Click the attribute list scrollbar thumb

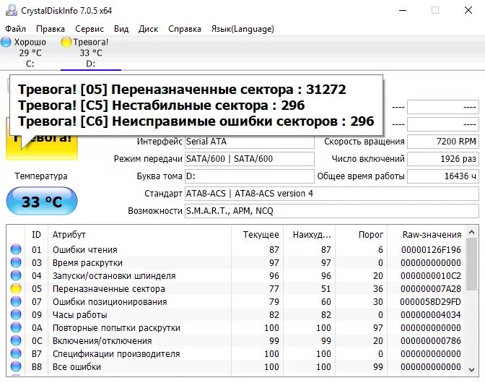[472, 264]
